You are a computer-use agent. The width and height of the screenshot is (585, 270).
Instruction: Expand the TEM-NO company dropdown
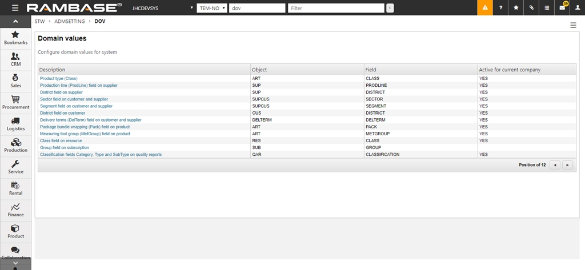pos(211,8)
